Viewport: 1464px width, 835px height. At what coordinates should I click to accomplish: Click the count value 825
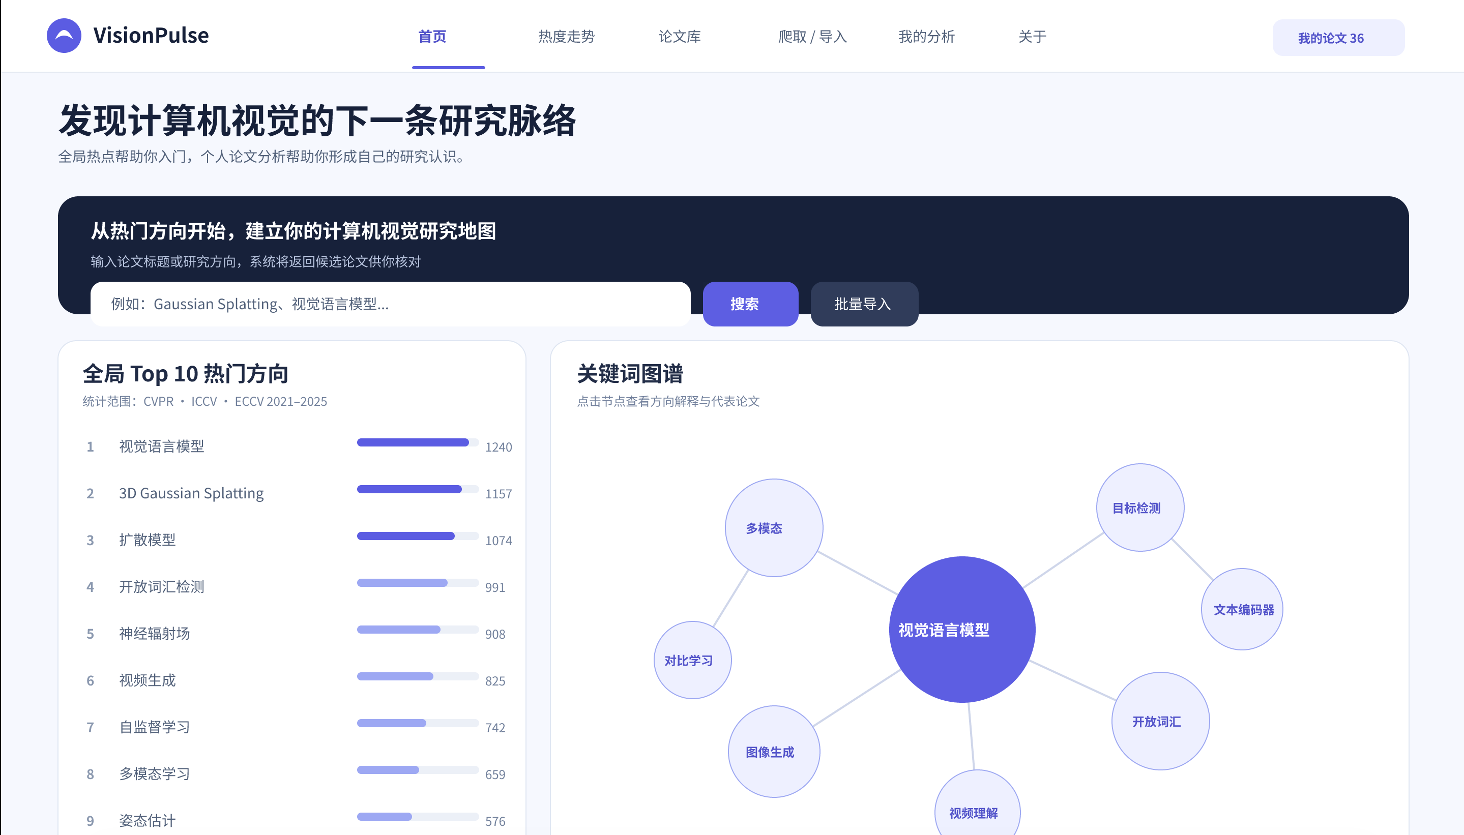pyautogui.click(x=495, y=681)
